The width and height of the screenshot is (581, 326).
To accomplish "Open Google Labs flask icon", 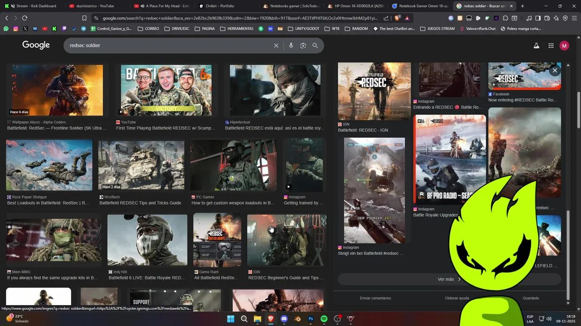I will point(536,45).
